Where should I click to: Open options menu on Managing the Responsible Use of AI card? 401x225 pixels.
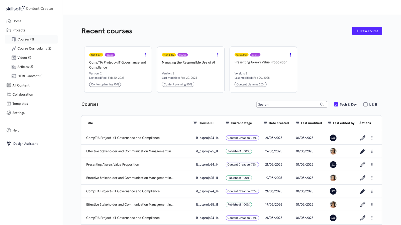218,55
